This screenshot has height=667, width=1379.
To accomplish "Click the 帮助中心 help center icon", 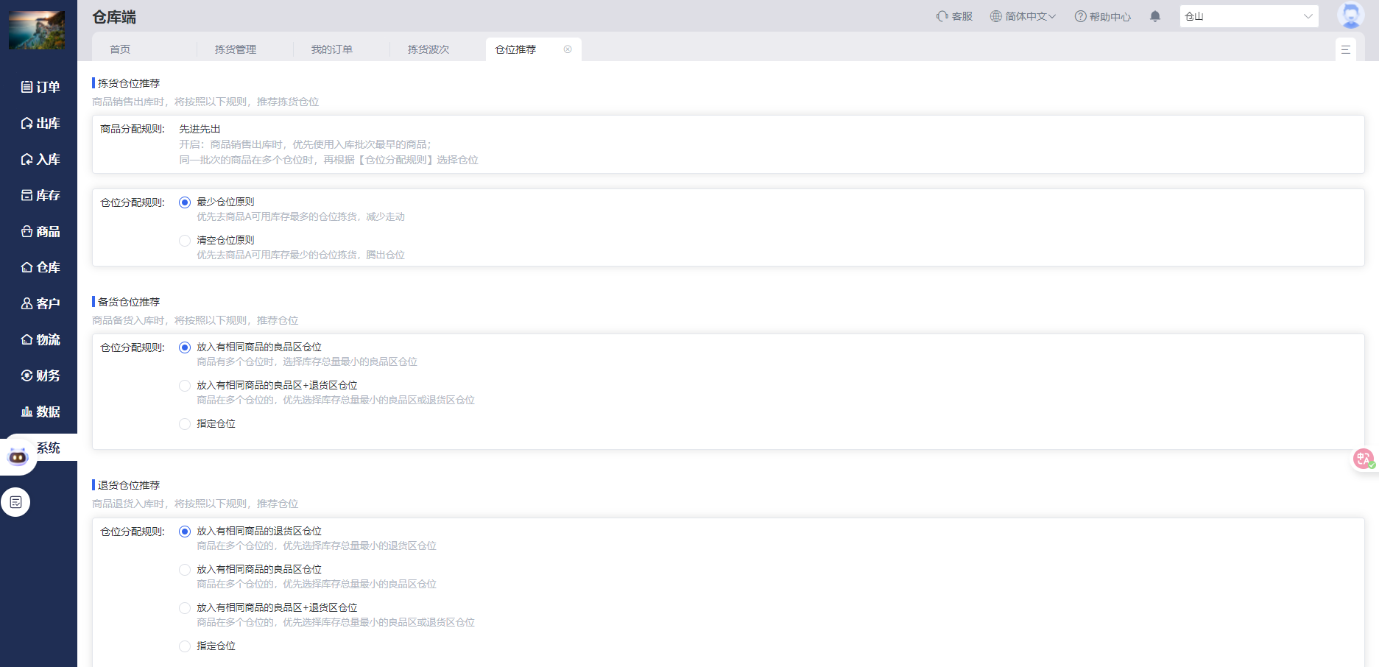I will coord(1080,16).
